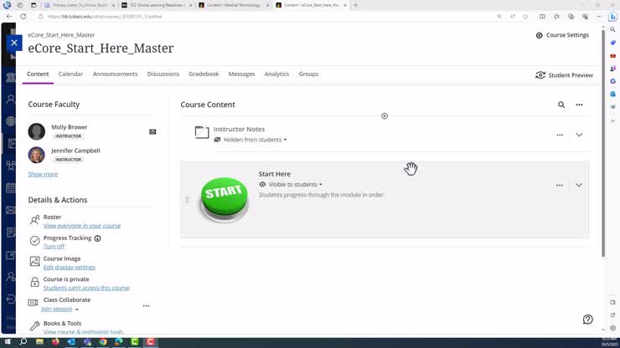Viewport: 620px width, 348px height.
Task: Click the Roster people icon
Action: pos(35,220)
